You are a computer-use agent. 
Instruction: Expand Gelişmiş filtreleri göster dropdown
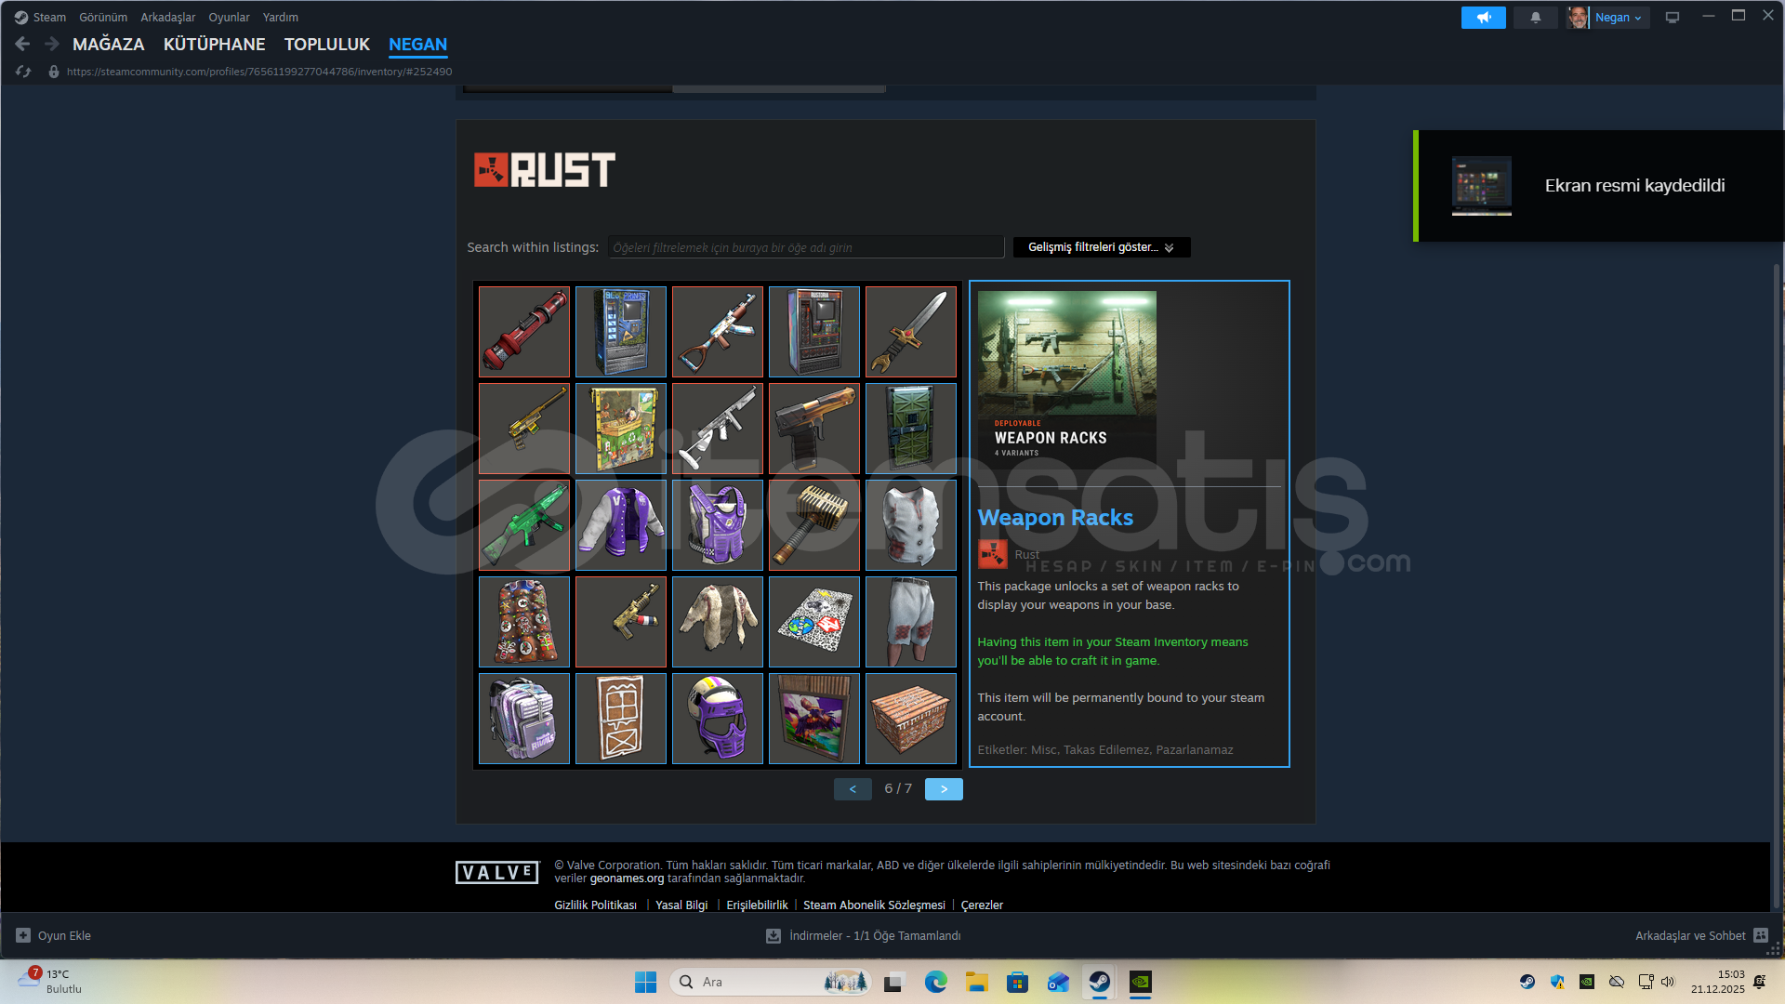[x=1101, y=247]
